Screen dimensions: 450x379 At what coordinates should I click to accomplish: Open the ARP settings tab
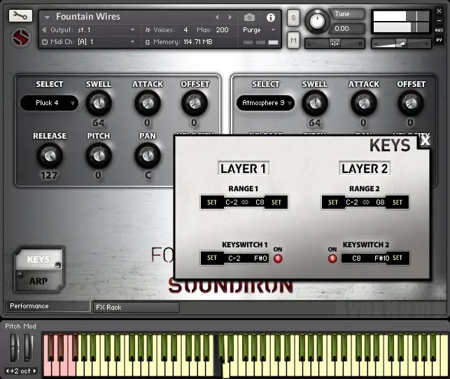pyautogui.click(x=38, y=281)
